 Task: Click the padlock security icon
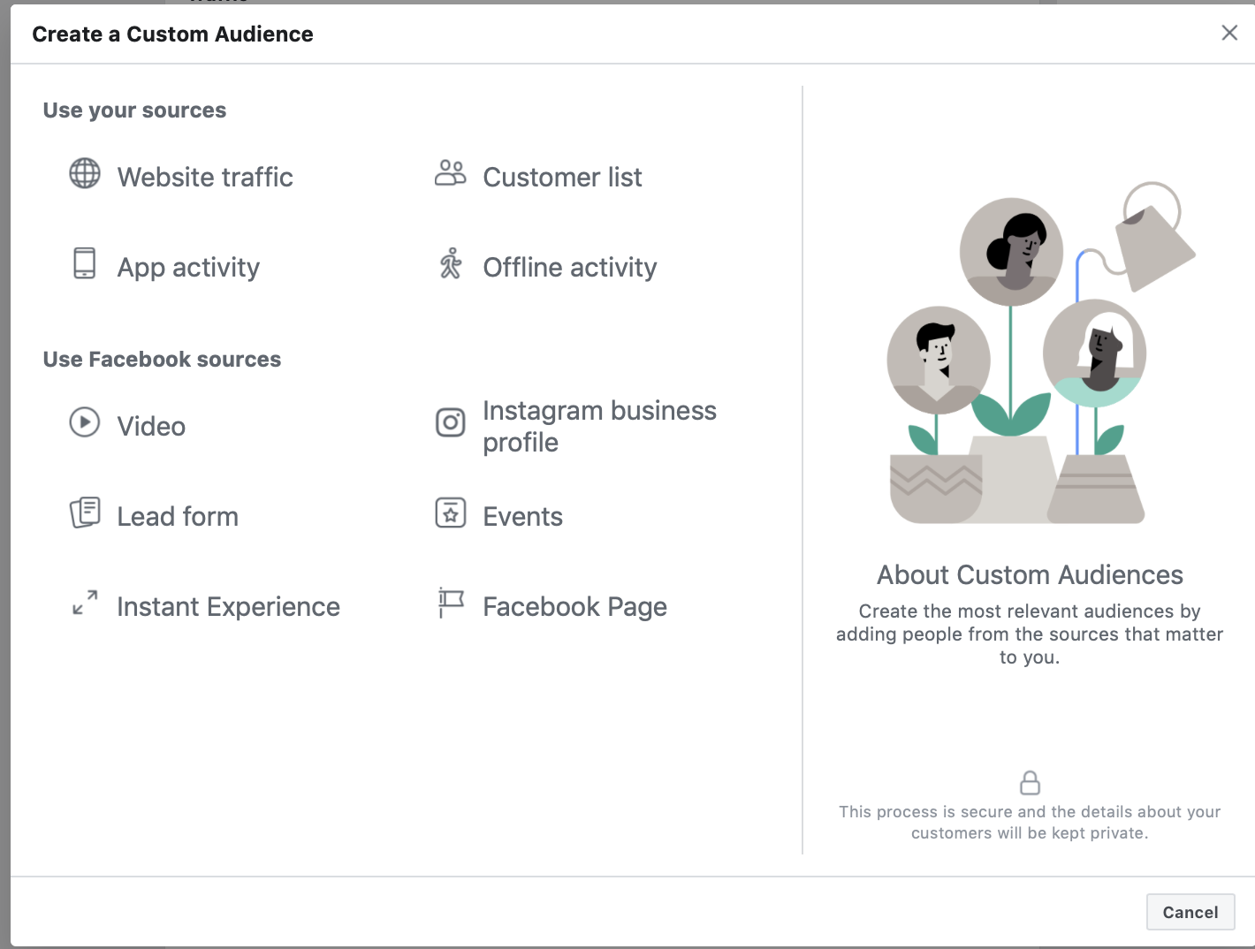tap(1030, 783)
